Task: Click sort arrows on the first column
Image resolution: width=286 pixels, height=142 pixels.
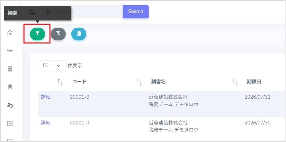Action: (60, 82)
